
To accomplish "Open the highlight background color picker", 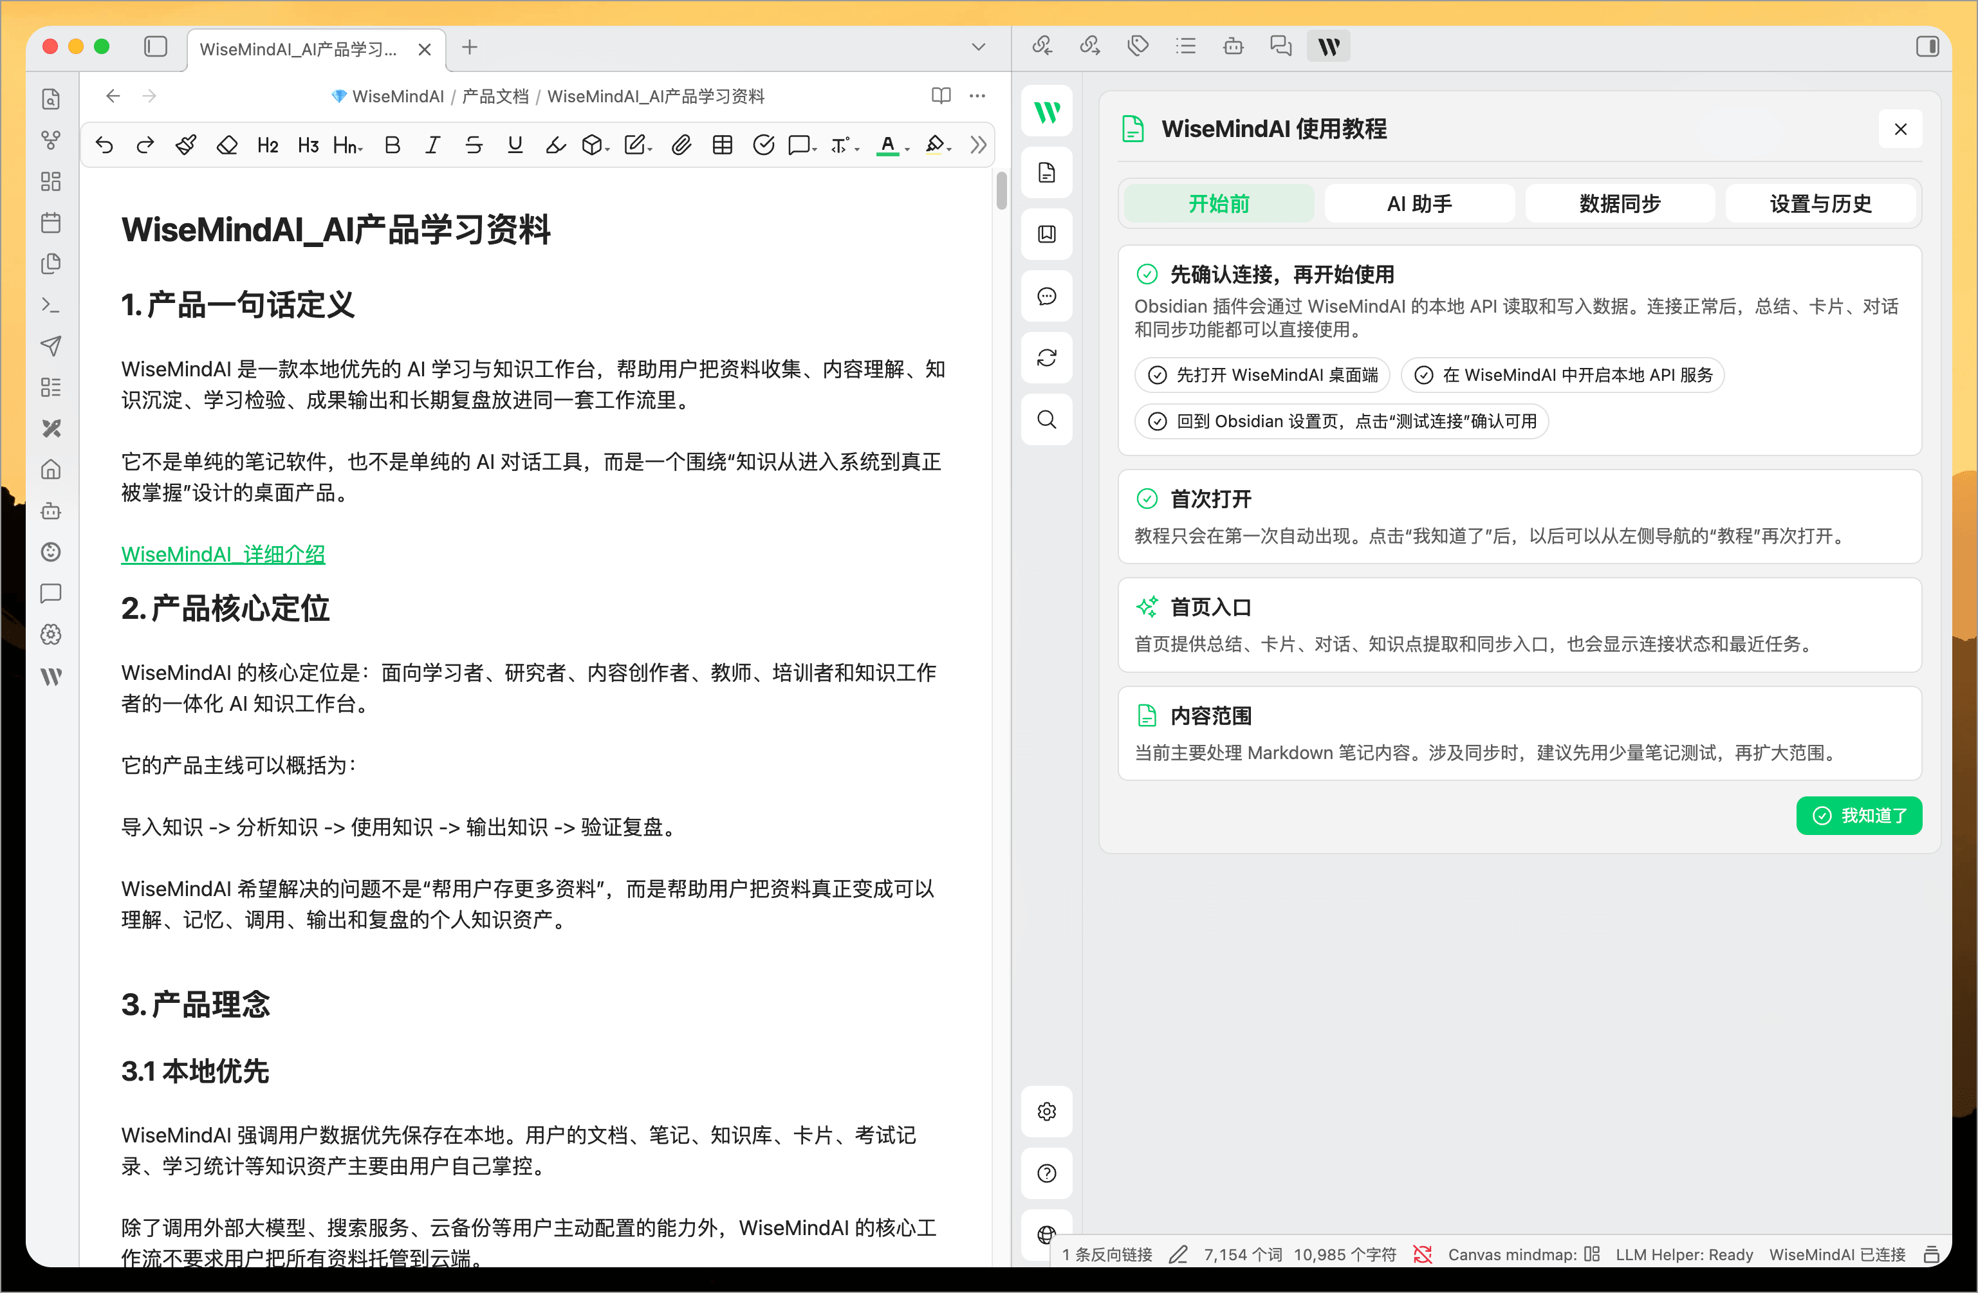I will [938, 145].
